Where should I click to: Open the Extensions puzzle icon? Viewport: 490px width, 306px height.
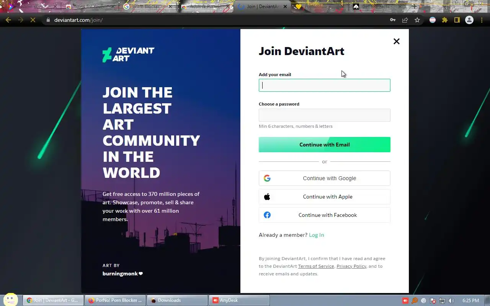pos(445,20)
